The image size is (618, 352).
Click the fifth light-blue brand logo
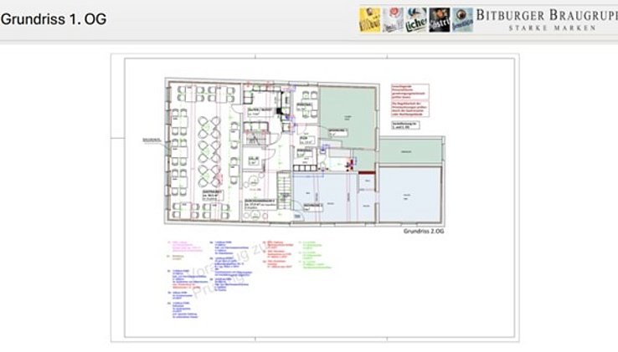click(x=461, y=19)
